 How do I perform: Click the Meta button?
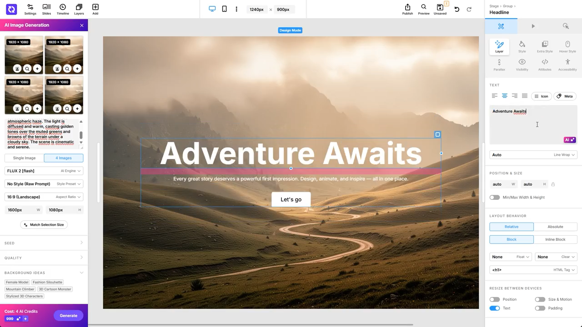click(x=565, y=96)
